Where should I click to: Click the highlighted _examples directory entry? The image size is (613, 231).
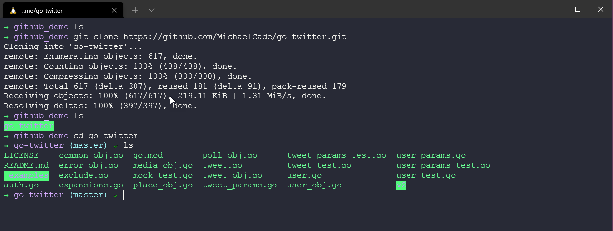click(x=26, y=175)
